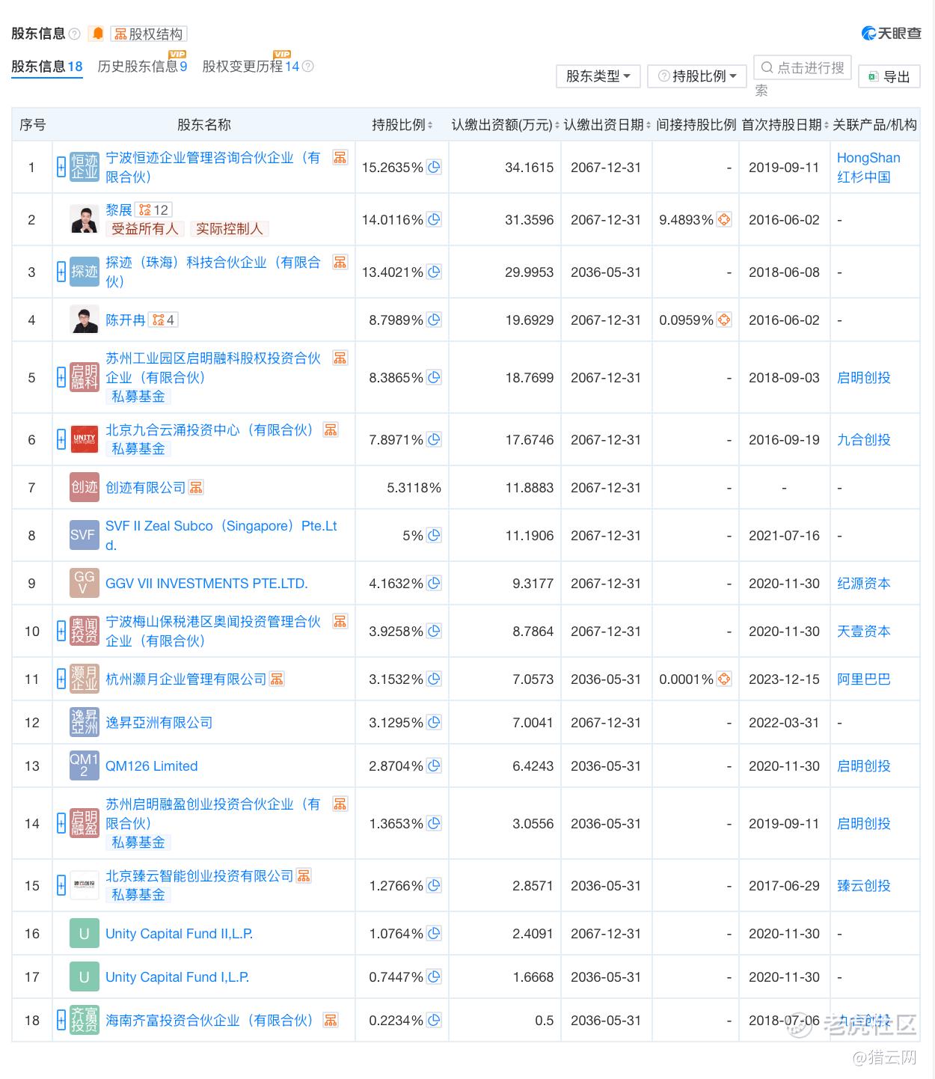Click indirect holding path icon beside 0.0959%
935x1079 pixels.
(723, 320)
